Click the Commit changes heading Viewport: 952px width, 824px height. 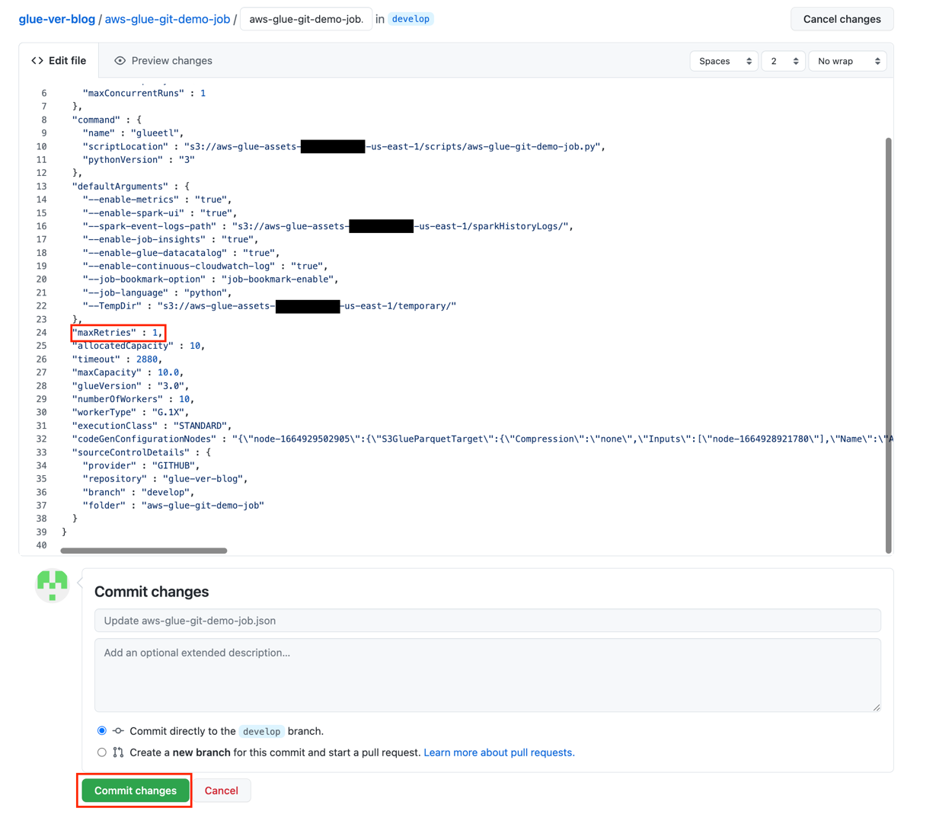[152, 592]
